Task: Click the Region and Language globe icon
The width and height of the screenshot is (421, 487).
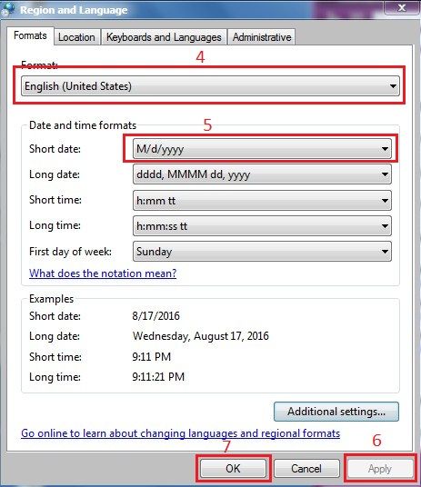Action: tap(7, 9)
